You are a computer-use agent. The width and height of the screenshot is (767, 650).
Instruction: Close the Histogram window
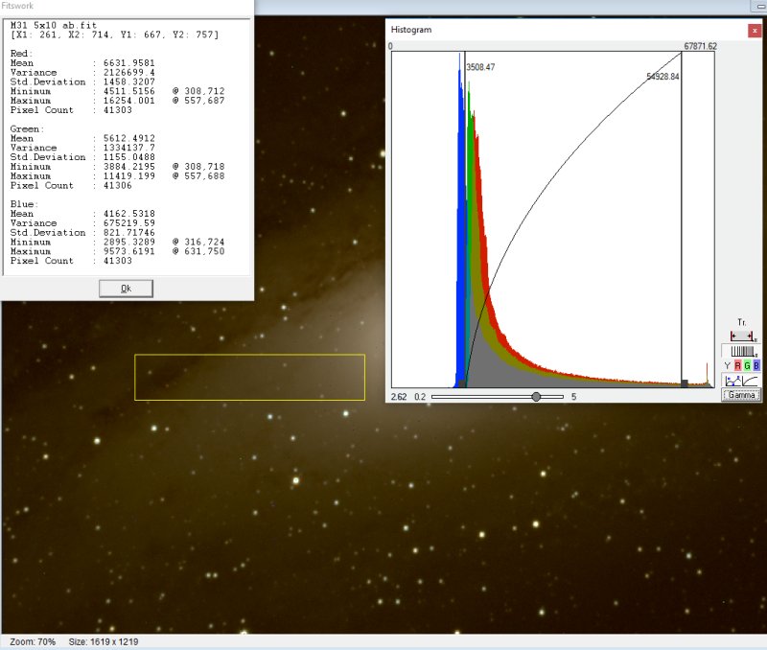pos(754,30)
